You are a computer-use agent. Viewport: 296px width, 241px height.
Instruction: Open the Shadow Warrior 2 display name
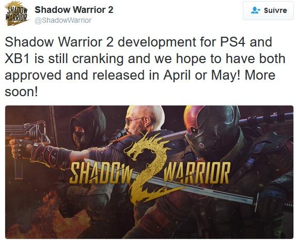click(74, 10)
